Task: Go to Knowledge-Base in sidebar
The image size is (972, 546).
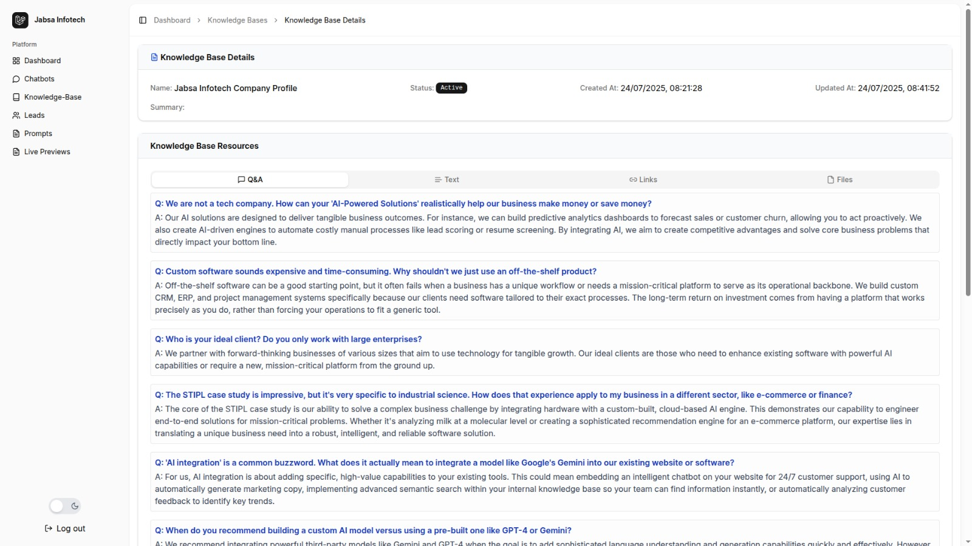Action: tap(52, 97)
